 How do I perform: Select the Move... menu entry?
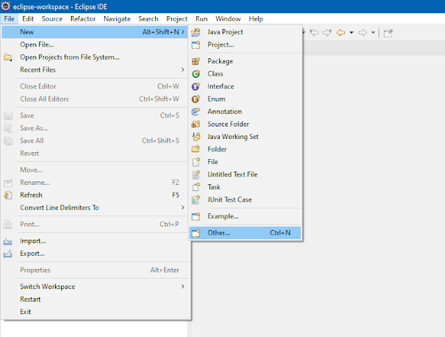[x=95, y=170]
